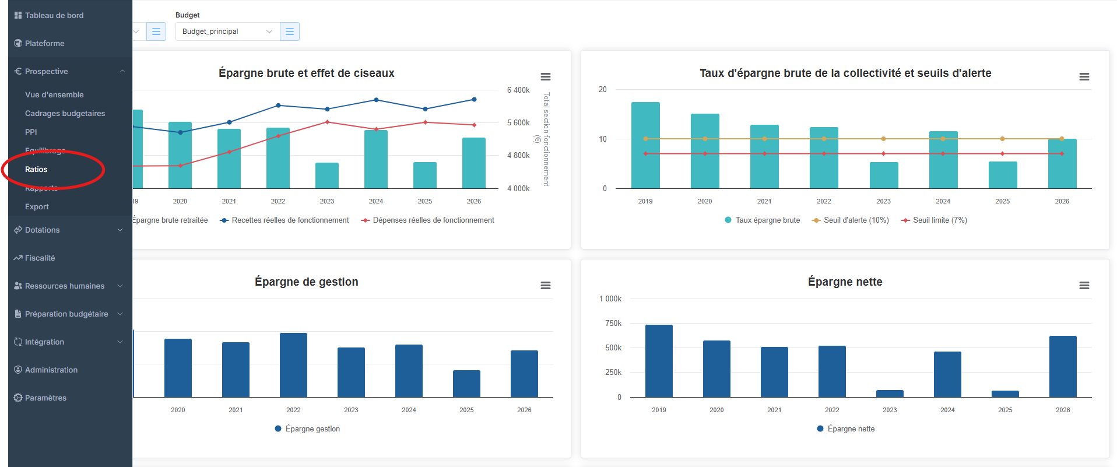The image size is (1117, 467).
Task: Click the 2019 bar in Épargne nette chart
Action: pos(659,361)
